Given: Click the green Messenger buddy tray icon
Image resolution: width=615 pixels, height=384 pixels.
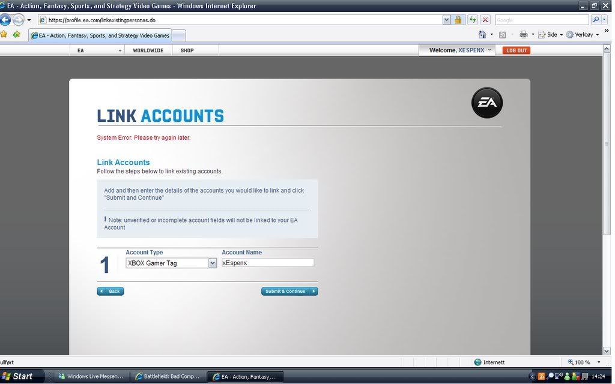Looking at the screenshot, I should [x=567, y=377].
